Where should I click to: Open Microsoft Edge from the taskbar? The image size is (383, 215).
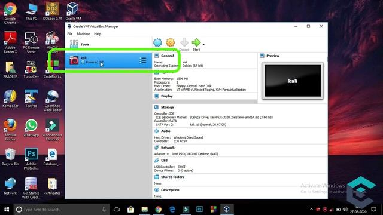click(x=172, y=210)
